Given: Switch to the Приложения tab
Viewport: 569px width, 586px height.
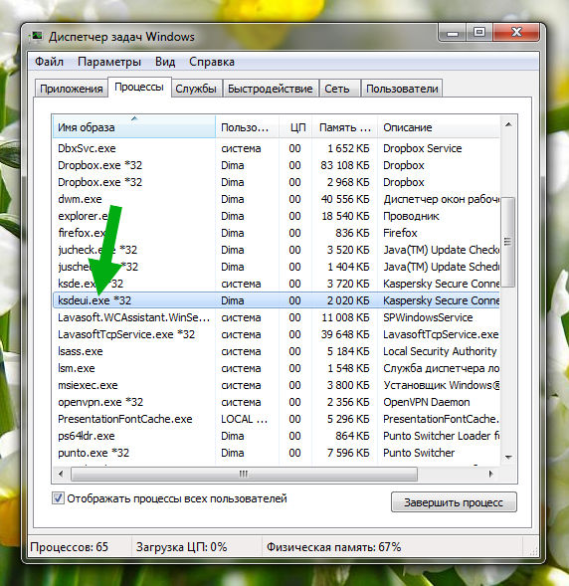Looking at the screenshot, I should [72, 89].
